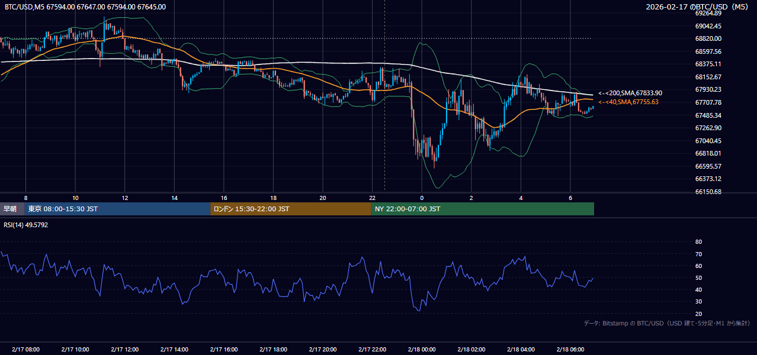Image resolution: width=757 pixels, height=355 pixels.
Task: Click price axis label 67040.45
Action: [708, 141]
